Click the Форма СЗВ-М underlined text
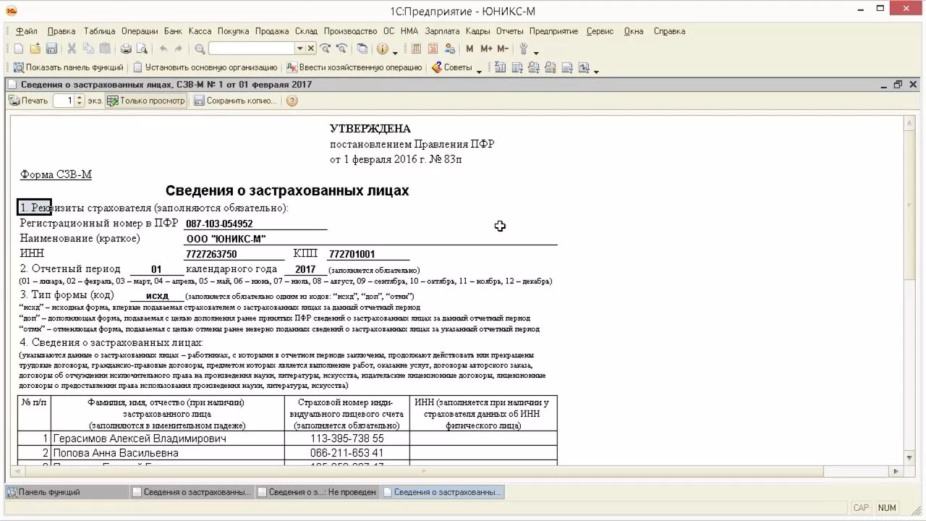Viewport: 926px width, 521px height. 56,174
